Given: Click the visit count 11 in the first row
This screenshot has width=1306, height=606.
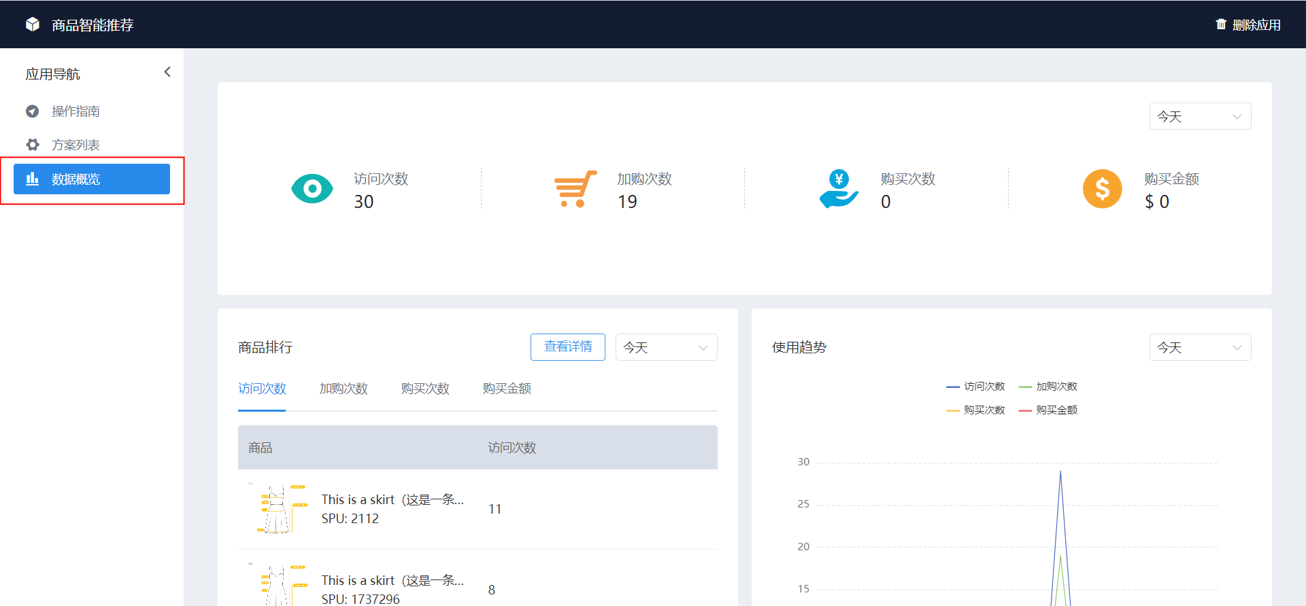Looking at the screenshot, I should [495, 509].
